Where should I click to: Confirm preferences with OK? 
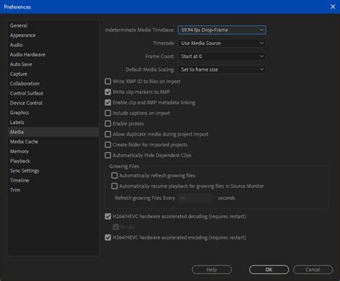(269, 270)
